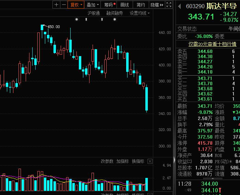The height and width of the screenshot is (195, 240).
Task: Toggle the 简约 simplified mode
Action: [141, 4]
